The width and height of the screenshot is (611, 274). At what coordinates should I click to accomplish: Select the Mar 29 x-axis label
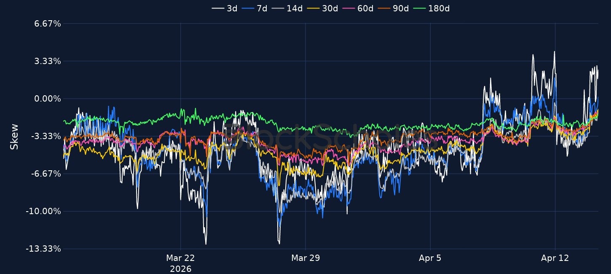click(305, 258)
